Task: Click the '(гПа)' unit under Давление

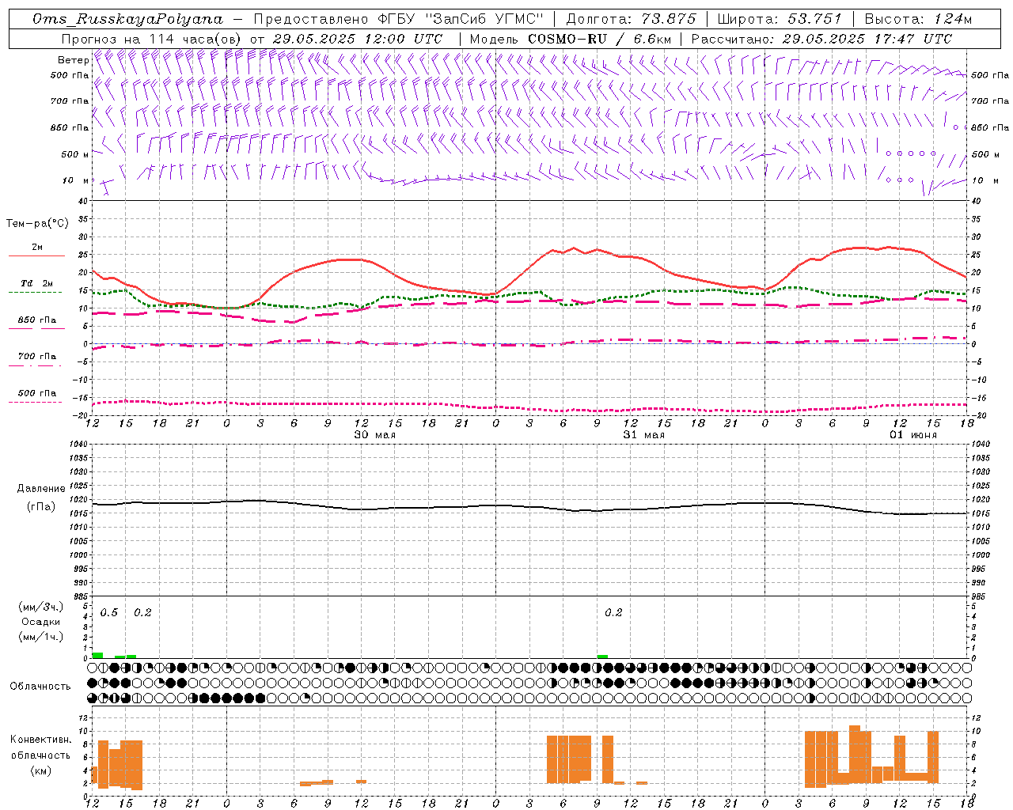Action: pyautogui.click(x=41, y=507)
